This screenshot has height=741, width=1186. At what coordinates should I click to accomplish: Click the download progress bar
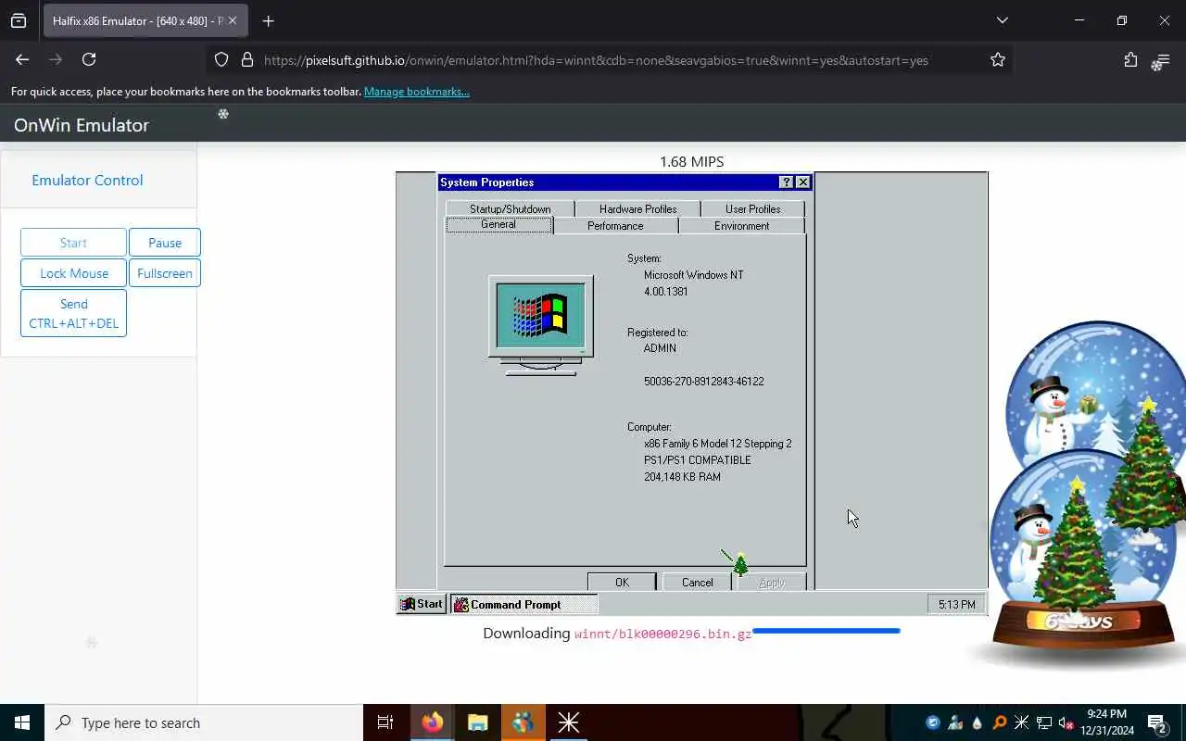click(826, 631)
